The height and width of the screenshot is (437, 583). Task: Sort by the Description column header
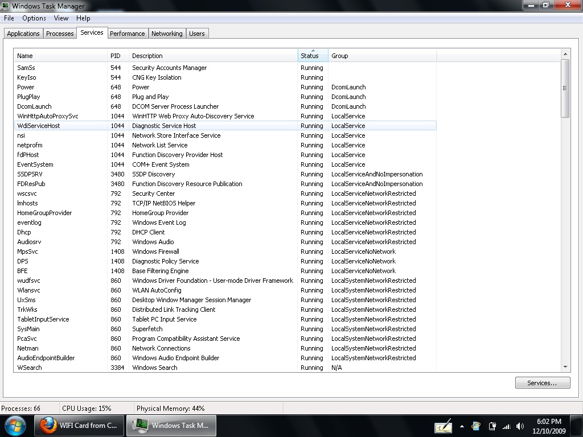click(x=213, y=56)
